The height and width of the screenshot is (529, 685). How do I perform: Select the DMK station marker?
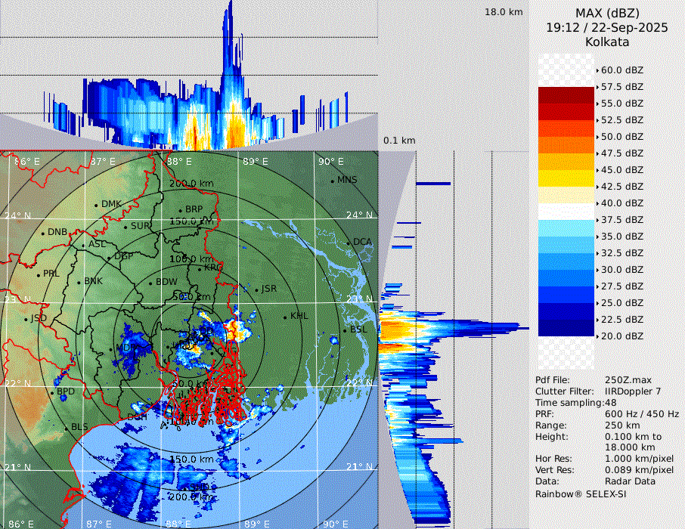96,205
